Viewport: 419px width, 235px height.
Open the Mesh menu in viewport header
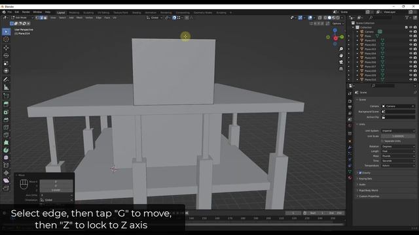tap(79, 18)
